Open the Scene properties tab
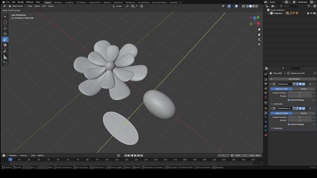 tap(266, 93)
